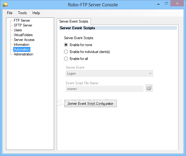
Task: Open the File menu
Action: pyautogui.click(x=10, y=13)
